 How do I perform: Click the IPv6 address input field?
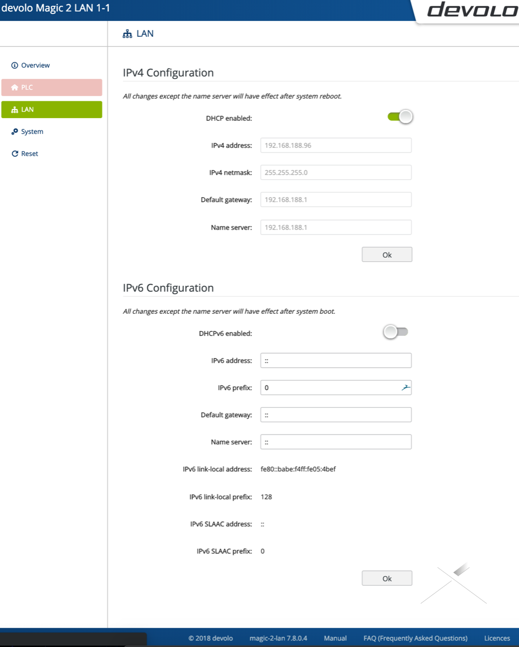(x=336, y=361)
